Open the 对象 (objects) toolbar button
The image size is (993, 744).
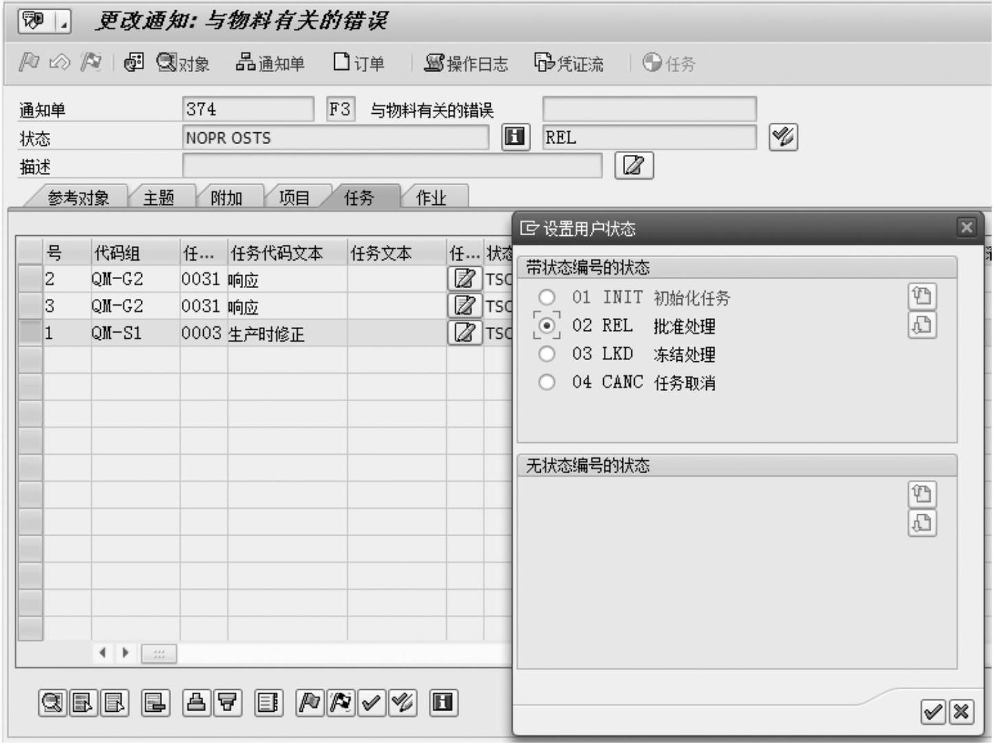click(183, 63)
